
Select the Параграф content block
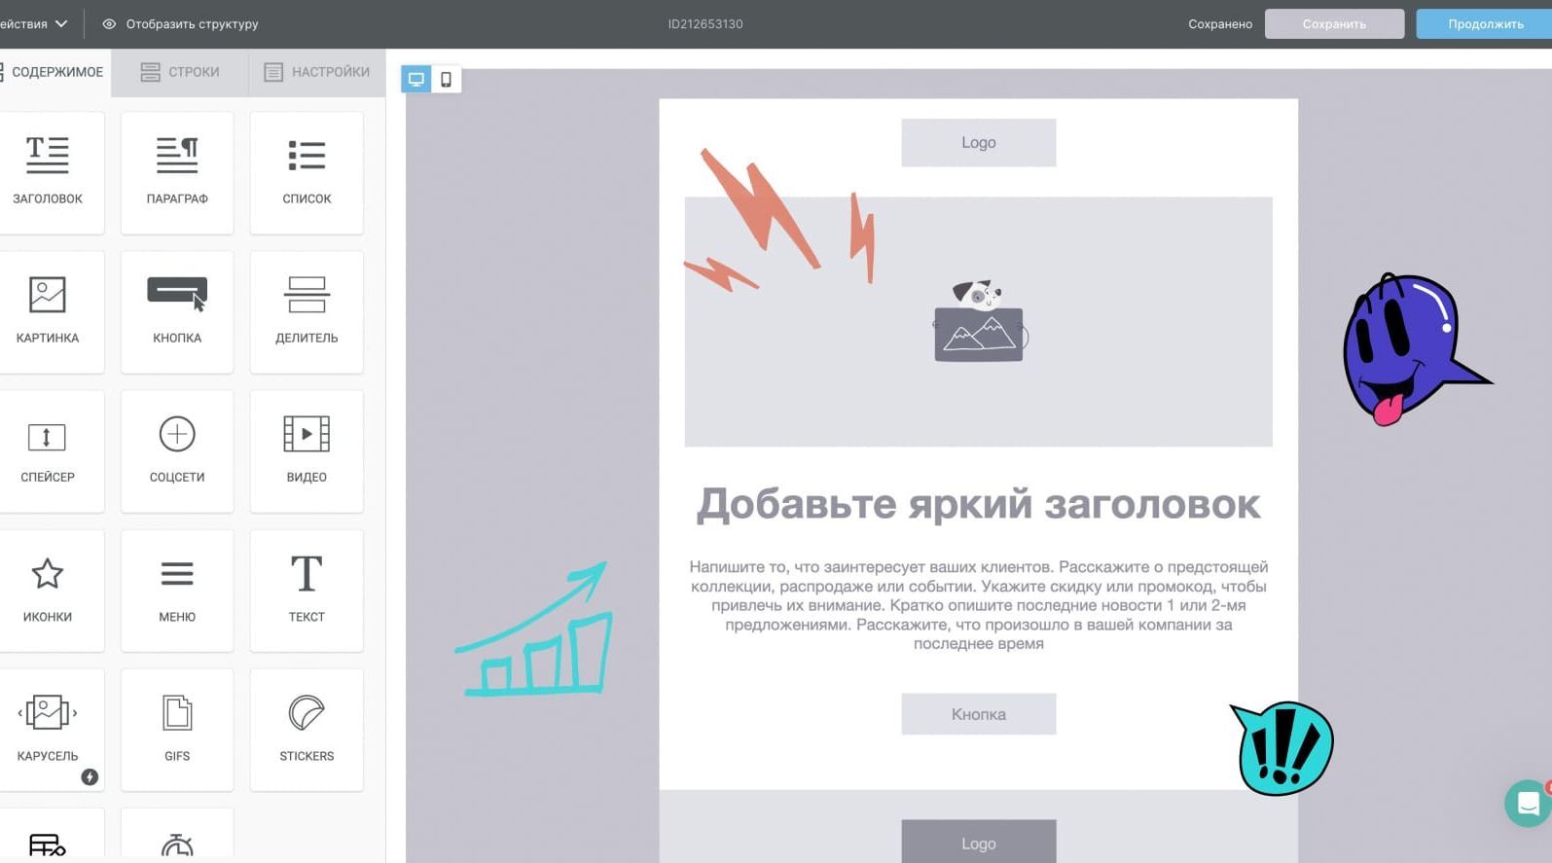click(177, 172)
